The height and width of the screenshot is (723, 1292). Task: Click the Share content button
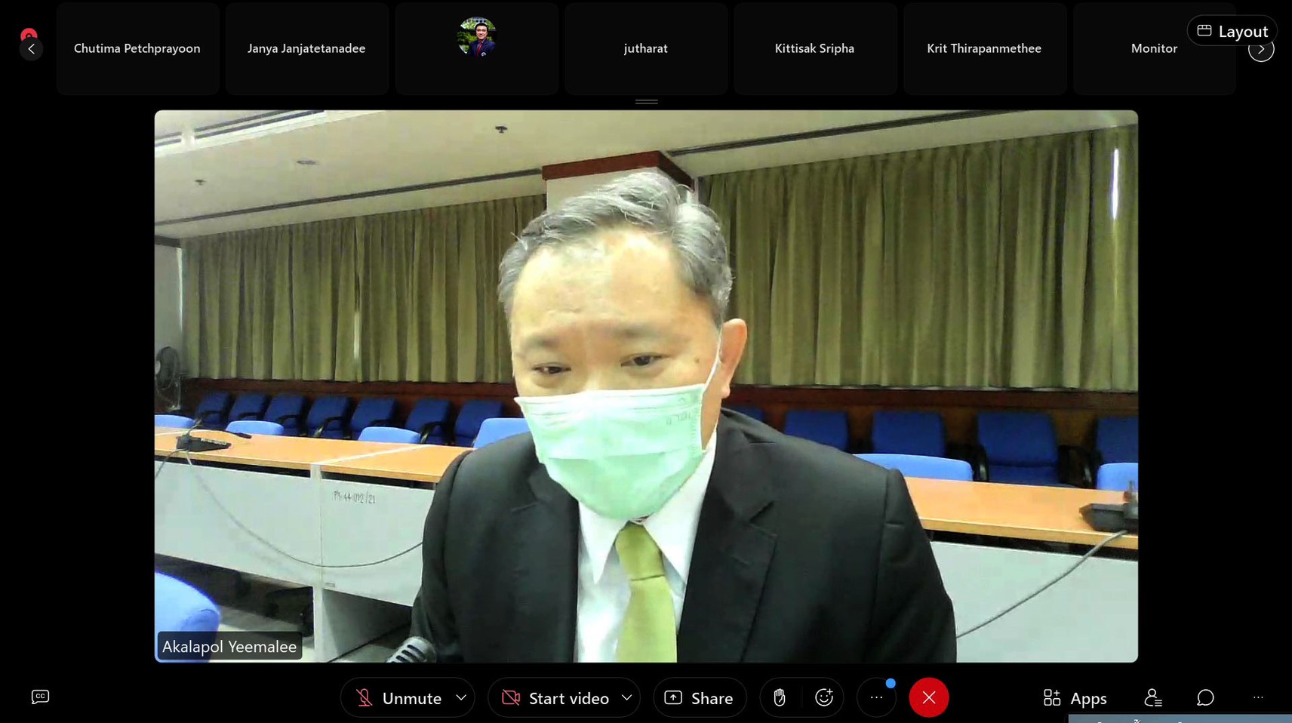point(699,698)
